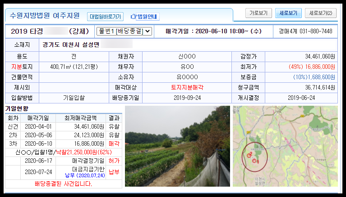Click the 배당종결된 사건입니다 notice
The height and width of the screenshot is (197, 346).
coord(63,184)
